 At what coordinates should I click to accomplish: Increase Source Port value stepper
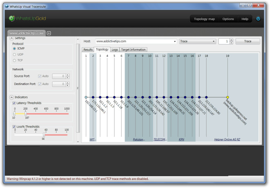pyautogui.click(x=67, y=75)
